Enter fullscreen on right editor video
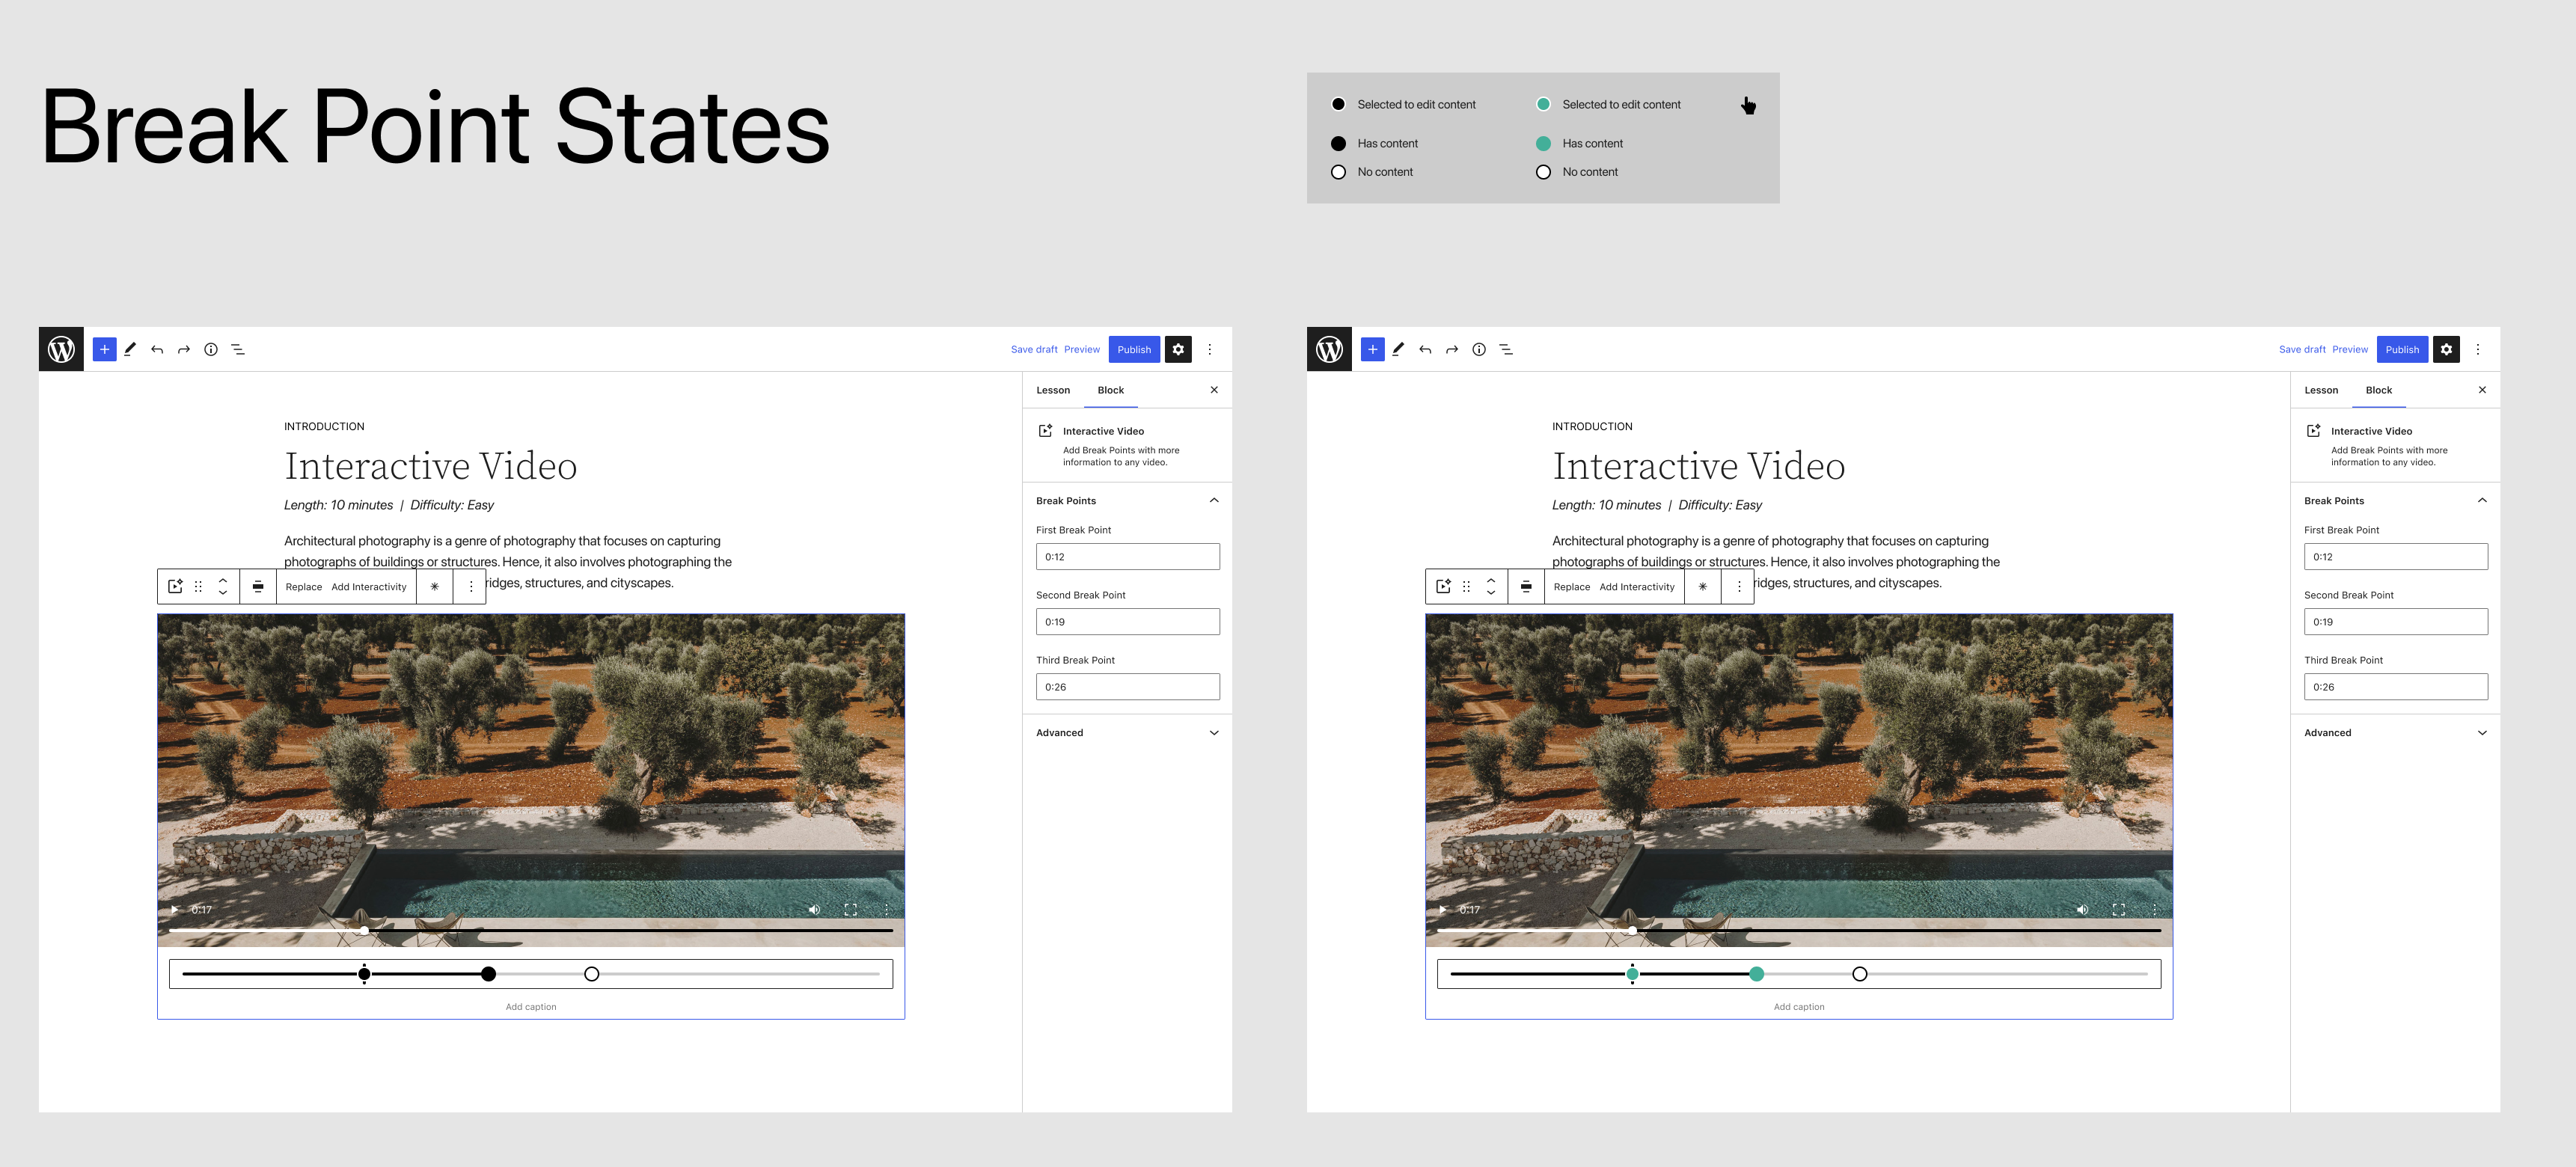 (x=2118, y=909)
